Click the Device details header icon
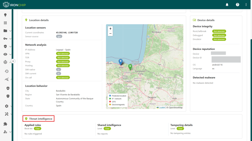 [x=194, y=20]
